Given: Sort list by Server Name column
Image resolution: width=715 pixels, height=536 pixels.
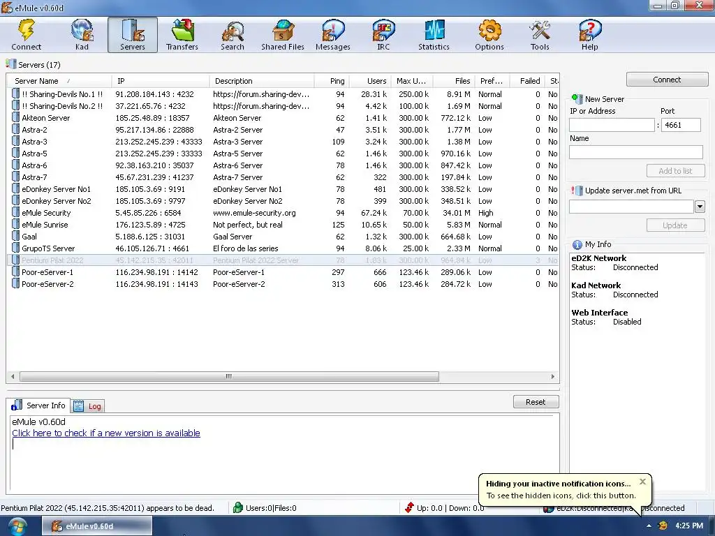Looking at the screenshot, I should (x=59, y=81).
